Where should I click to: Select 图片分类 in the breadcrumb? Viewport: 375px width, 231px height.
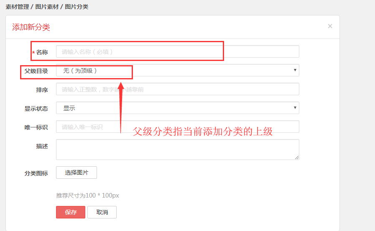point(77,7)
